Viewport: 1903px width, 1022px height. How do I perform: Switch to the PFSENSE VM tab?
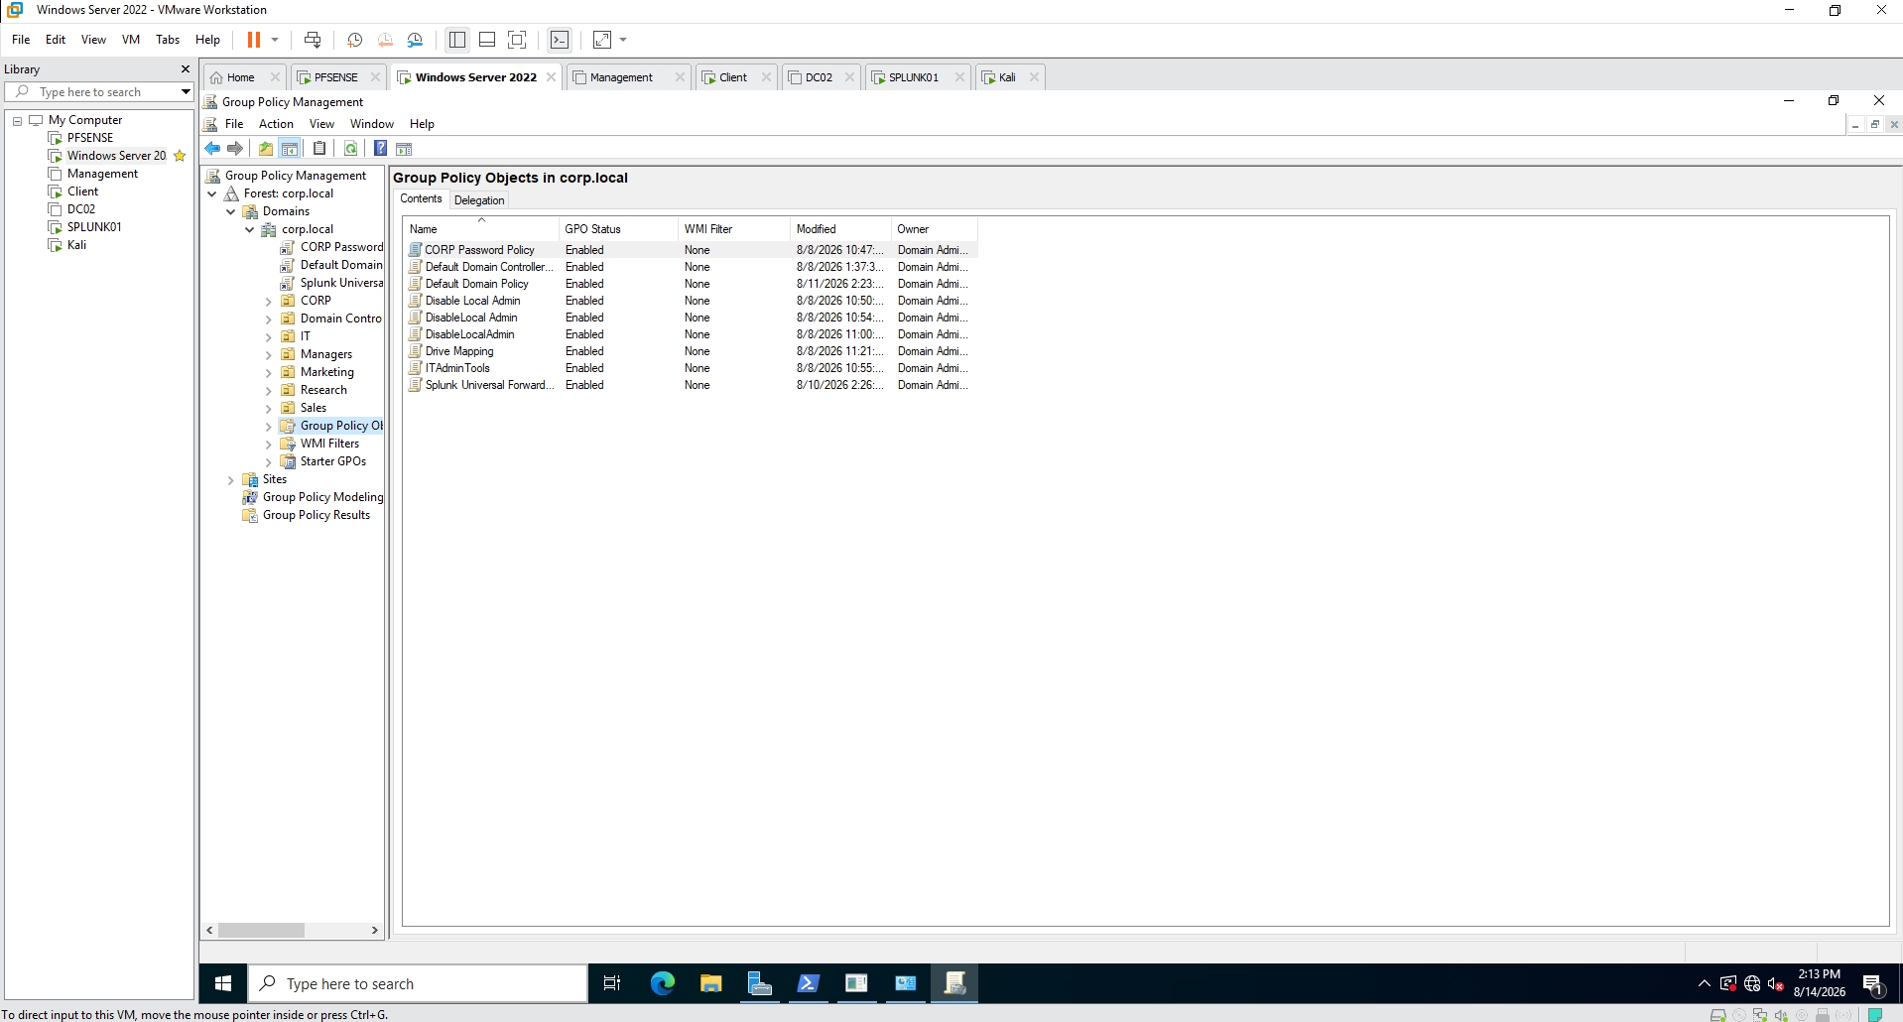[336, 77]
